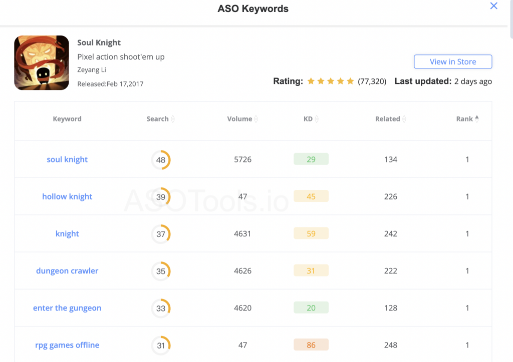Click the related value 128
This screenshot has height=362, width=513.
(391, 308)
